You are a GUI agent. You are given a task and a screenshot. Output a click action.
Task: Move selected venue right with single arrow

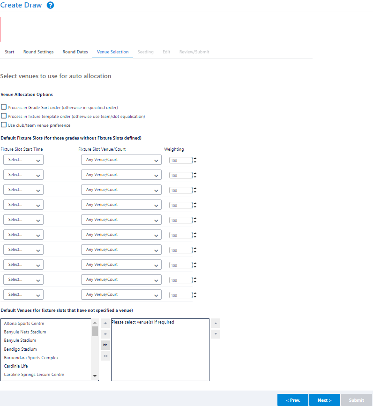(105, 323)
